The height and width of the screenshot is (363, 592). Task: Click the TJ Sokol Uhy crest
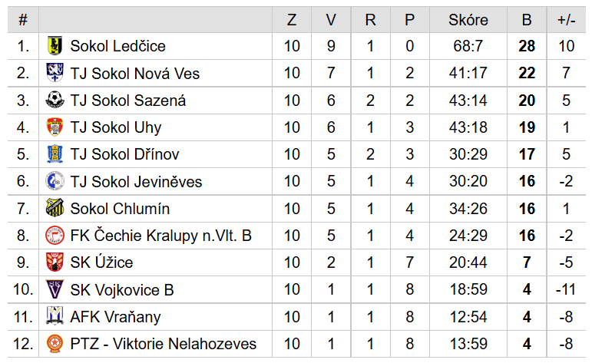[x=55, y=127]
